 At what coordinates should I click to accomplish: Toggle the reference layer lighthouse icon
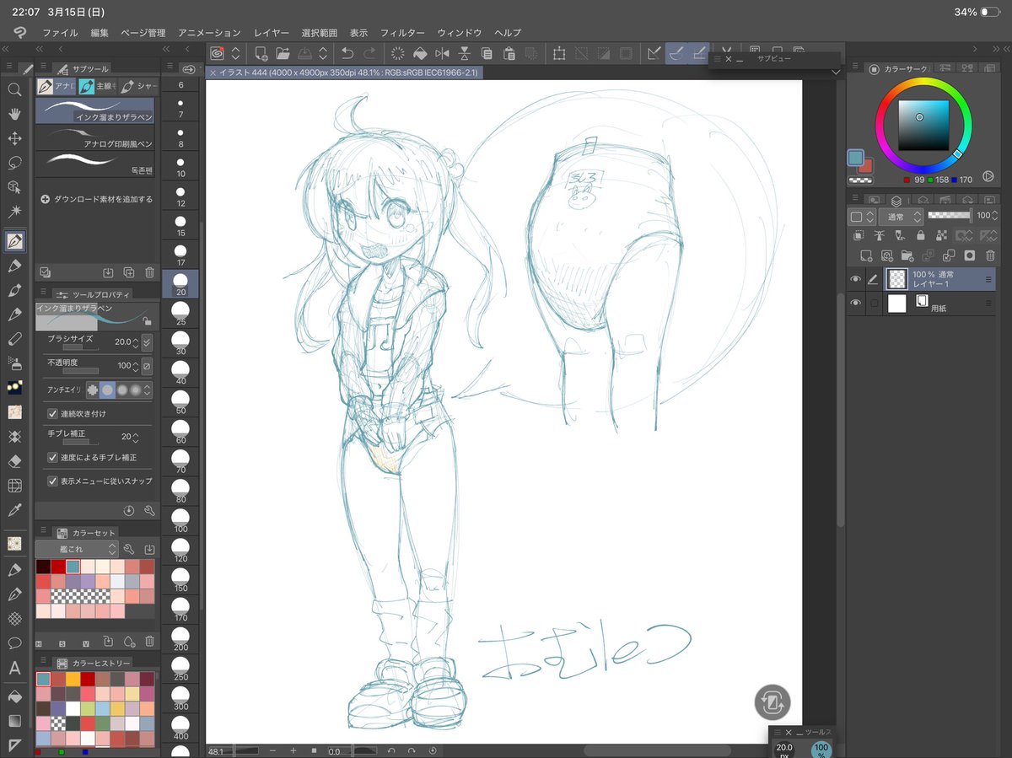pos(880,236)
